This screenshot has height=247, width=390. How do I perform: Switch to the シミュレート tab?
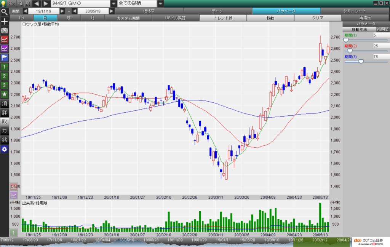point(354,11)
